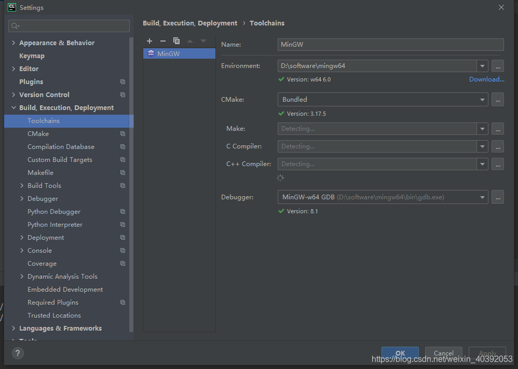
Task: Open Trusted Locations settings
Action: click(x=54, y=316)
